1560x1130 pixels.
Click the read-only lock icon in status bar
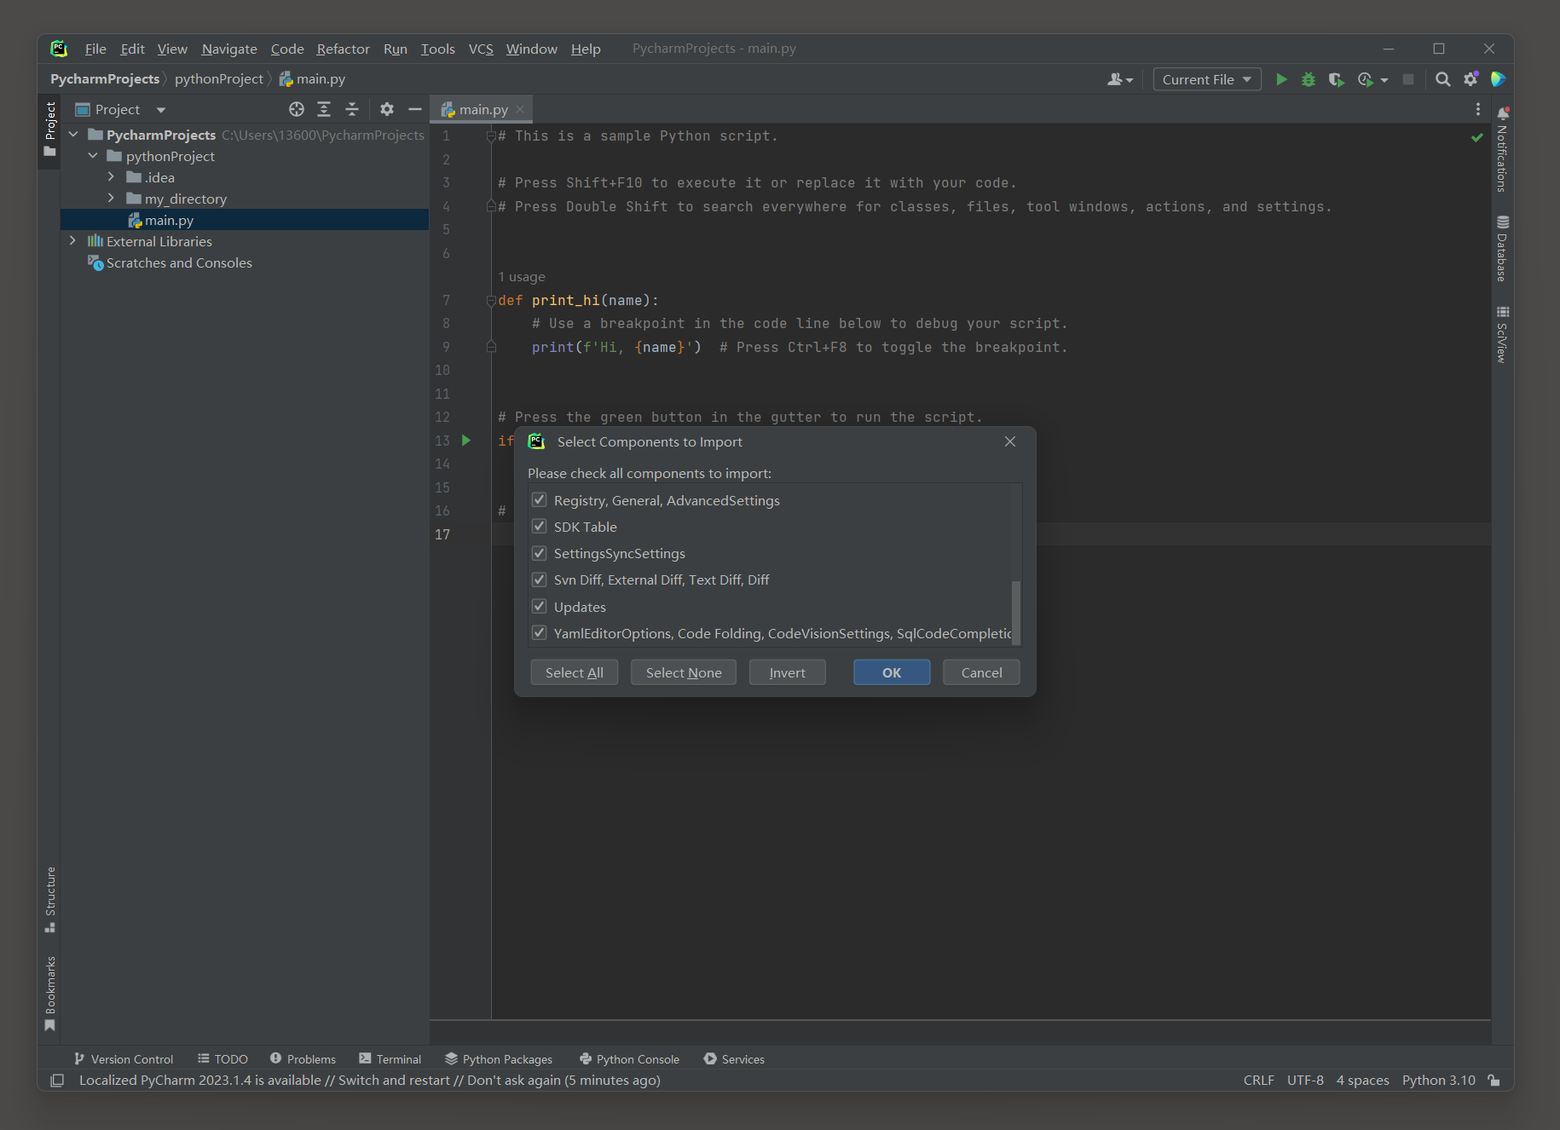tap(1494, 1080)
